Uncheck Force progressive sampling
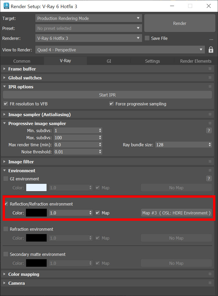 click(111, 104)
